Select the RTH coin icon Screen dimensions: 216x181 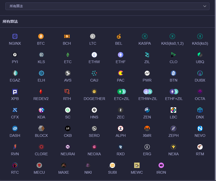pyautogui.click(x=67, y=92)
